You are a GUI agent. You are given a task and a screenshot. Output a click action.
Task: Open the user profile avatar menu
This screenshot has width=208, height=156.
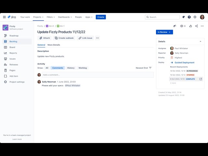[202, 17]
